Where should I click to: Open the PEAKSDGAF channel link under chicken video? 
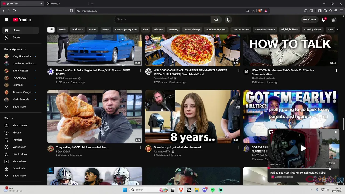click(63, 152)
